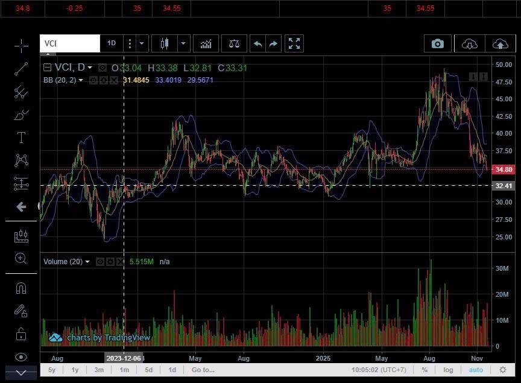Toggle lock all drawing tools padlock
Image resolution: width=521 pixels, height=383 pixels.
21,334
